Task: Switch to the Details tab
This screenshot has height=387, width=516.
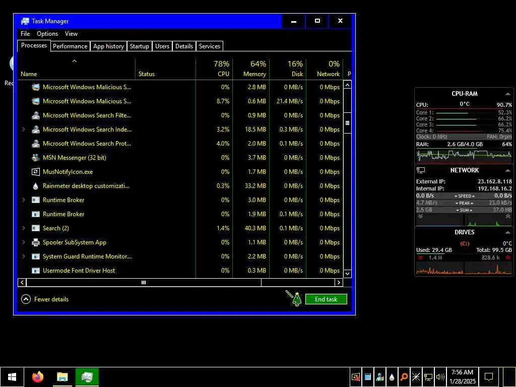Action: [184, 46]
